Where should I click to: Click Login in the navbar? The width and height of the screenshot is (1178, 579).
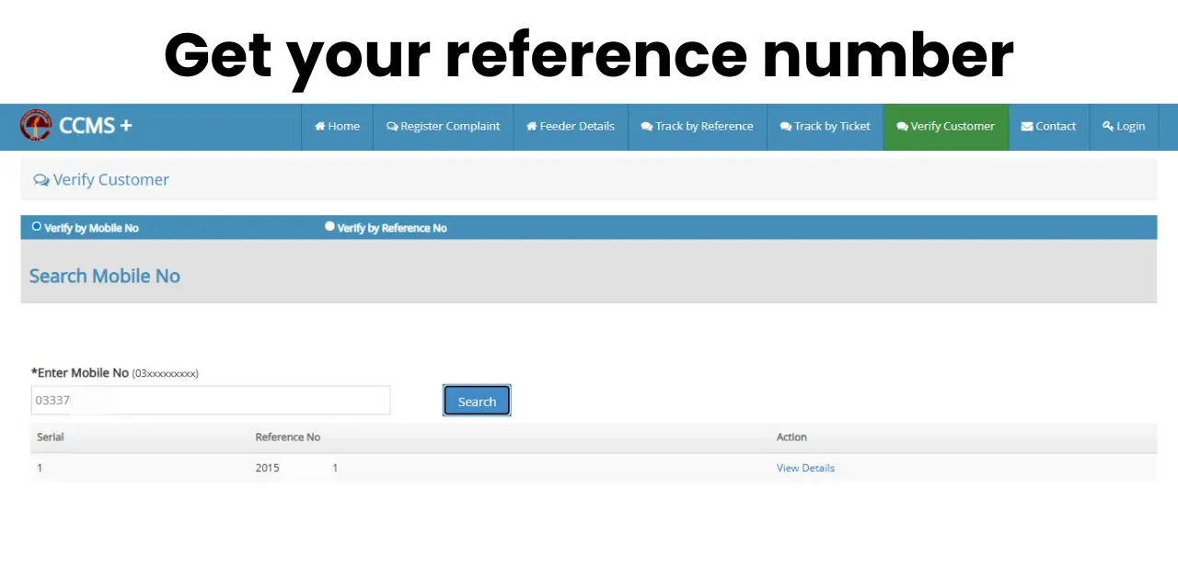(1124, 126)
